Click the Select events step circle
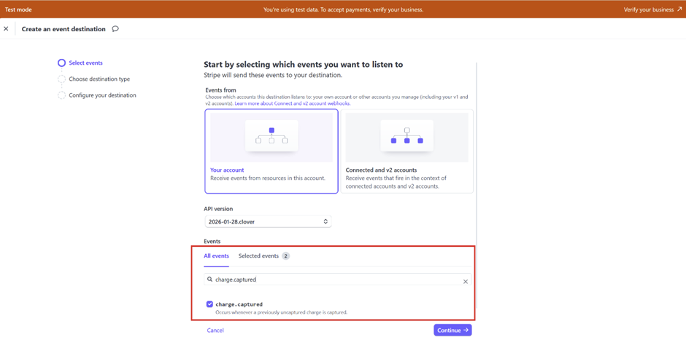Screen dimensions: 686x348 61,63
